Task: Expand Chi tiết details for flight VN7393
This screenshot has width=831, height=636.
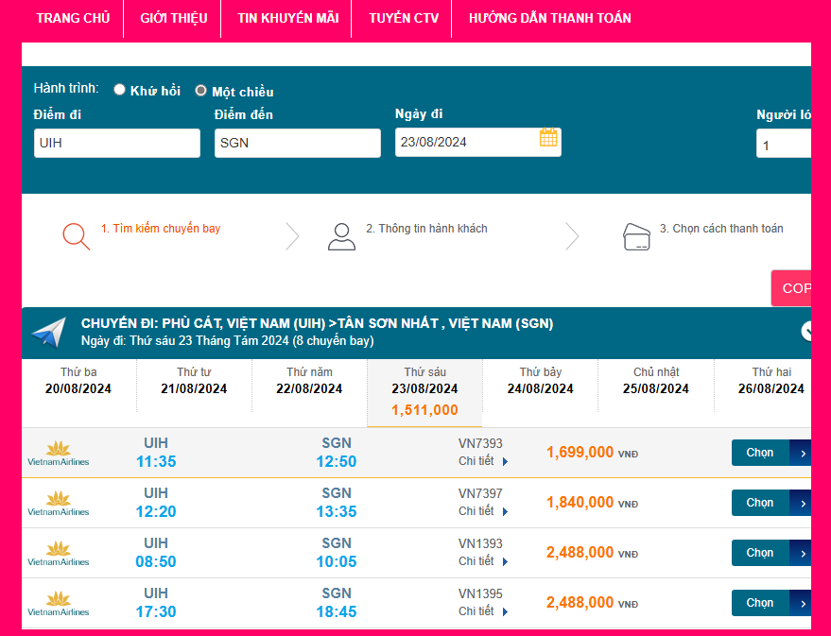Action: pyautogui.click(x=483, y=461)
